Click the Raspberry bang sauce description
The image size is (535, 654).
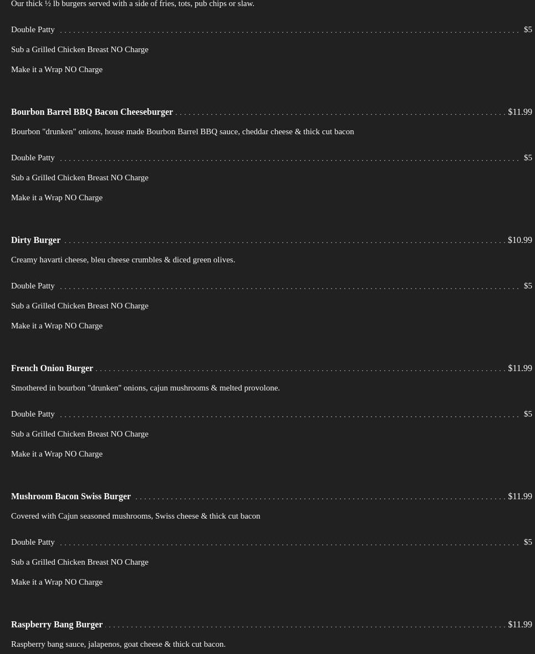pyautogui.click(x=119, y=644)
